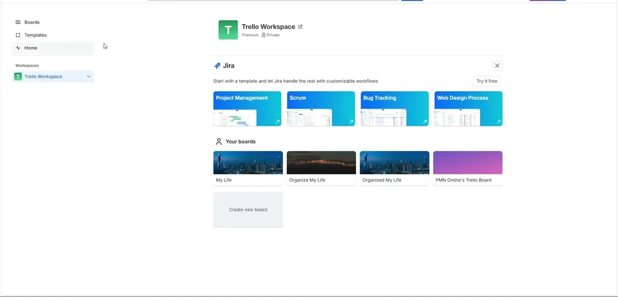The height and width of the screenshot is (297, 618).
Task: Open Project Management Jira template
Action: tap(247, 108)
